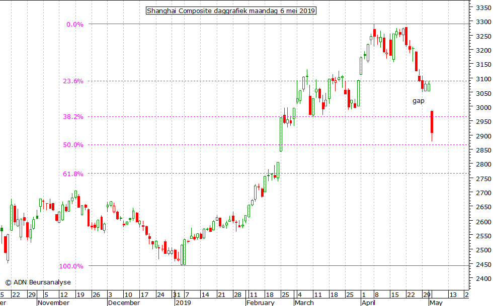Click the March month label
493x306 pixels.
[x=304, y=302]
